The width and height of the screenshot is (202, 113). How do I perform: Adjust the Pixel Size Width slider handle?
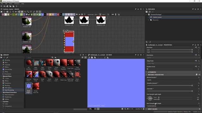pos(192,50)
